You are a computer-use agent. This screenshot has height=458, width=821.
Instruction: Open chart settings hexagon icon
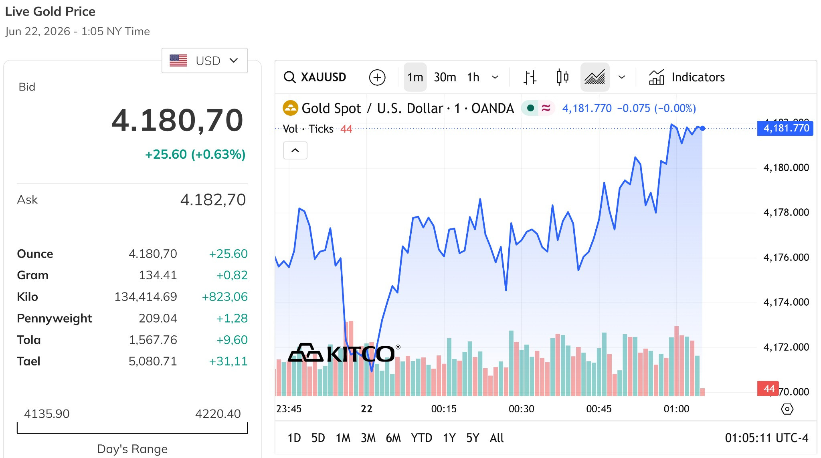click(787, 409)
